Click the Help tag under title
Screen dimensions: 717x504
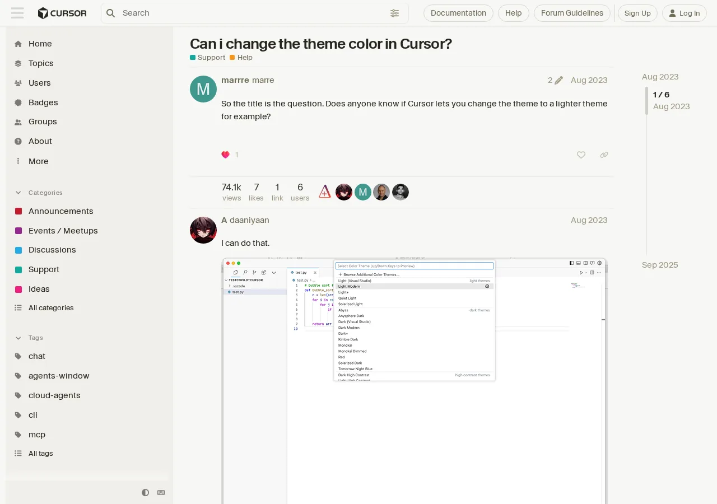click(241, 58)
